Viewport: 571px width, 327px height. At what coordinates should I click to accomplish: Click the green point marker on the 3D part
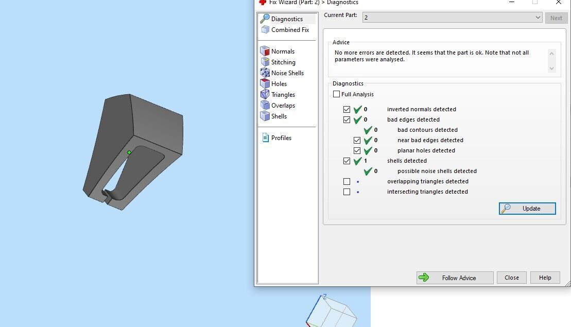(129, 152)
